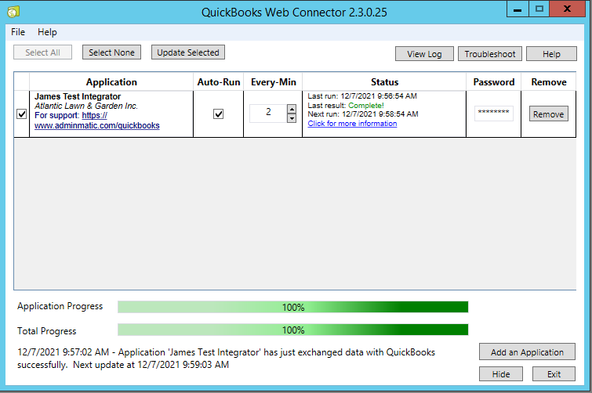Image resolution: width=592 pixels, height=393 pixels.
Task: Click the Password column header
Action: 494,81
